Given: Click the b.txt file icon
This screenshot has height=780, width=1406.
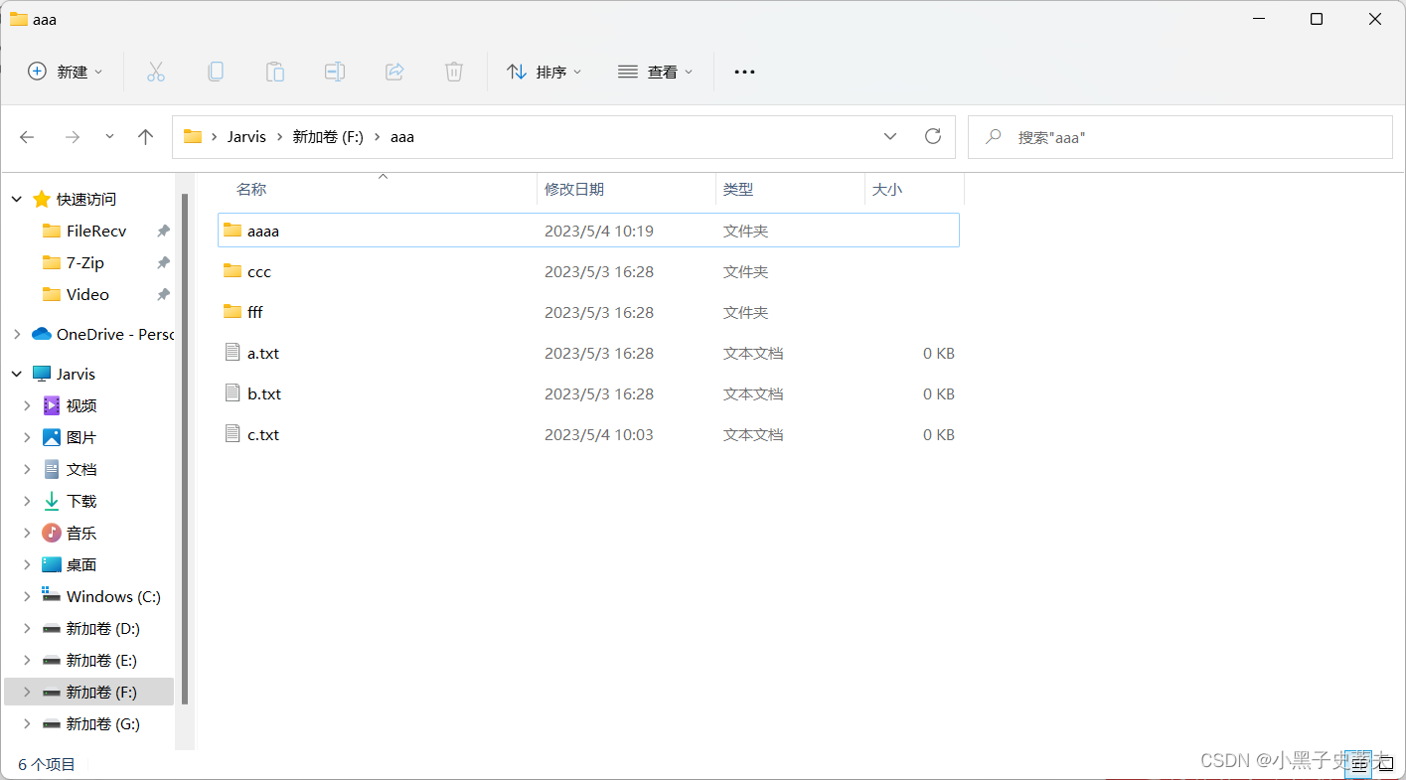Looking at the screenshot, I should click(x=233, y=393).
